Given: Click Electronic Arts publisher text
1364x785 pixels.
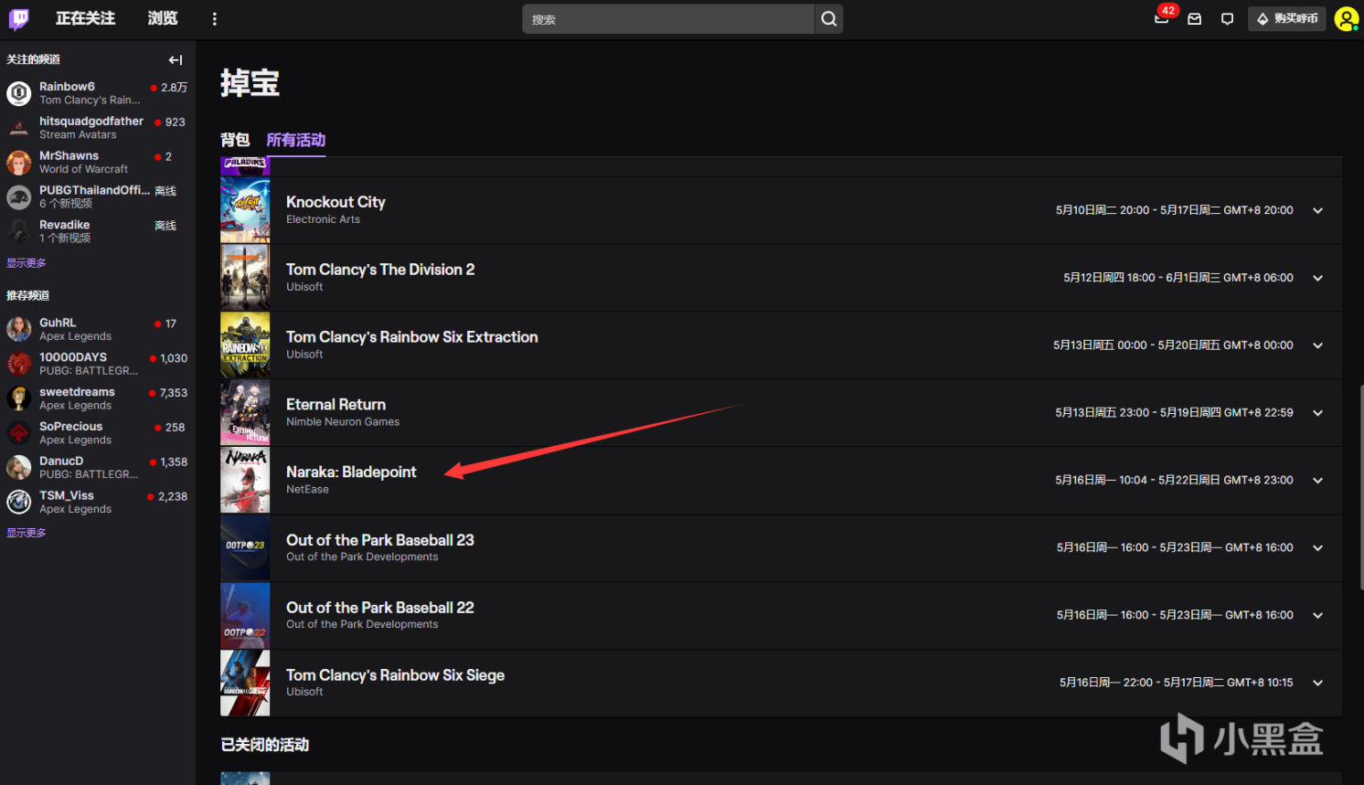Looking at the screenshot, I should point(323,219).
